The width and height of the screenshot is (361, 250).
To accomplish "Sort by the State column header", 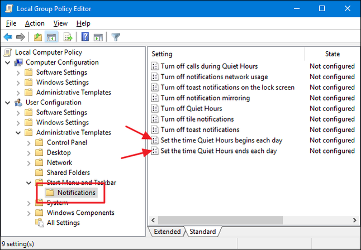I will click(332, 54).
